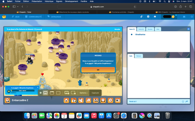Click the Capturer button
The height and width of the screenshot is (121, 195).
[x=95, y=93]
